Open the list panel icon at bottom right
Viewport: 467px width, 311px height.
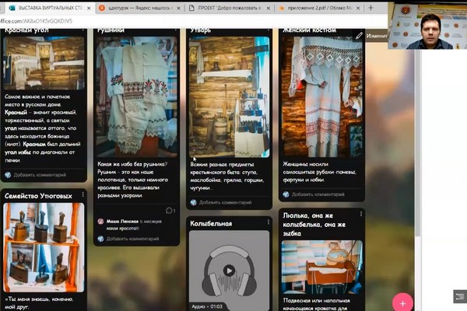[460, 296]
